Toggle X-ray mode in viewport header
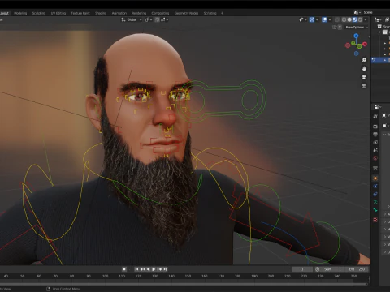The height and width of the screenshot is (292, 390). pyautogui.click(x=337, y=19)
